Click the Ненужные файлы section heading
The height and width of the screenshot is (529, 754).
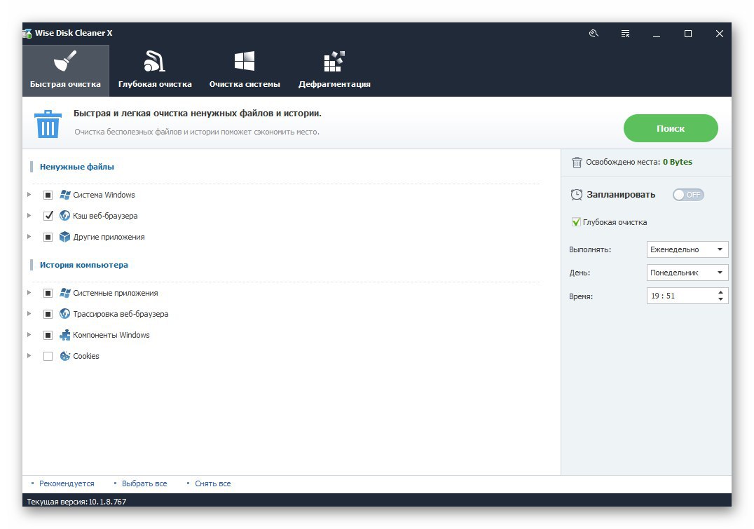coord(77,167)
